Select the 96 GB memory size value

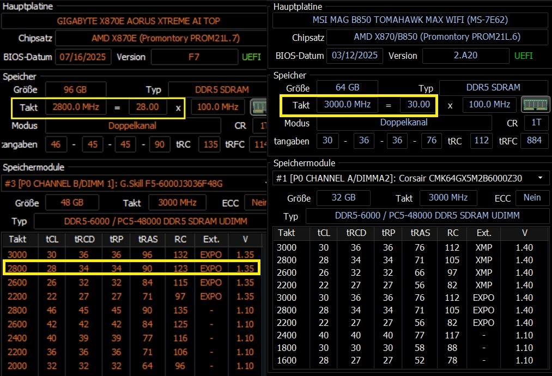coord(76,89)
